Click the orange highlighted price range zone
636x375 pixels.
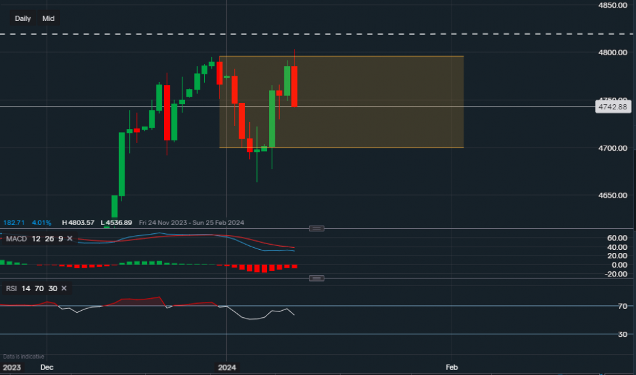pos(382,102)
